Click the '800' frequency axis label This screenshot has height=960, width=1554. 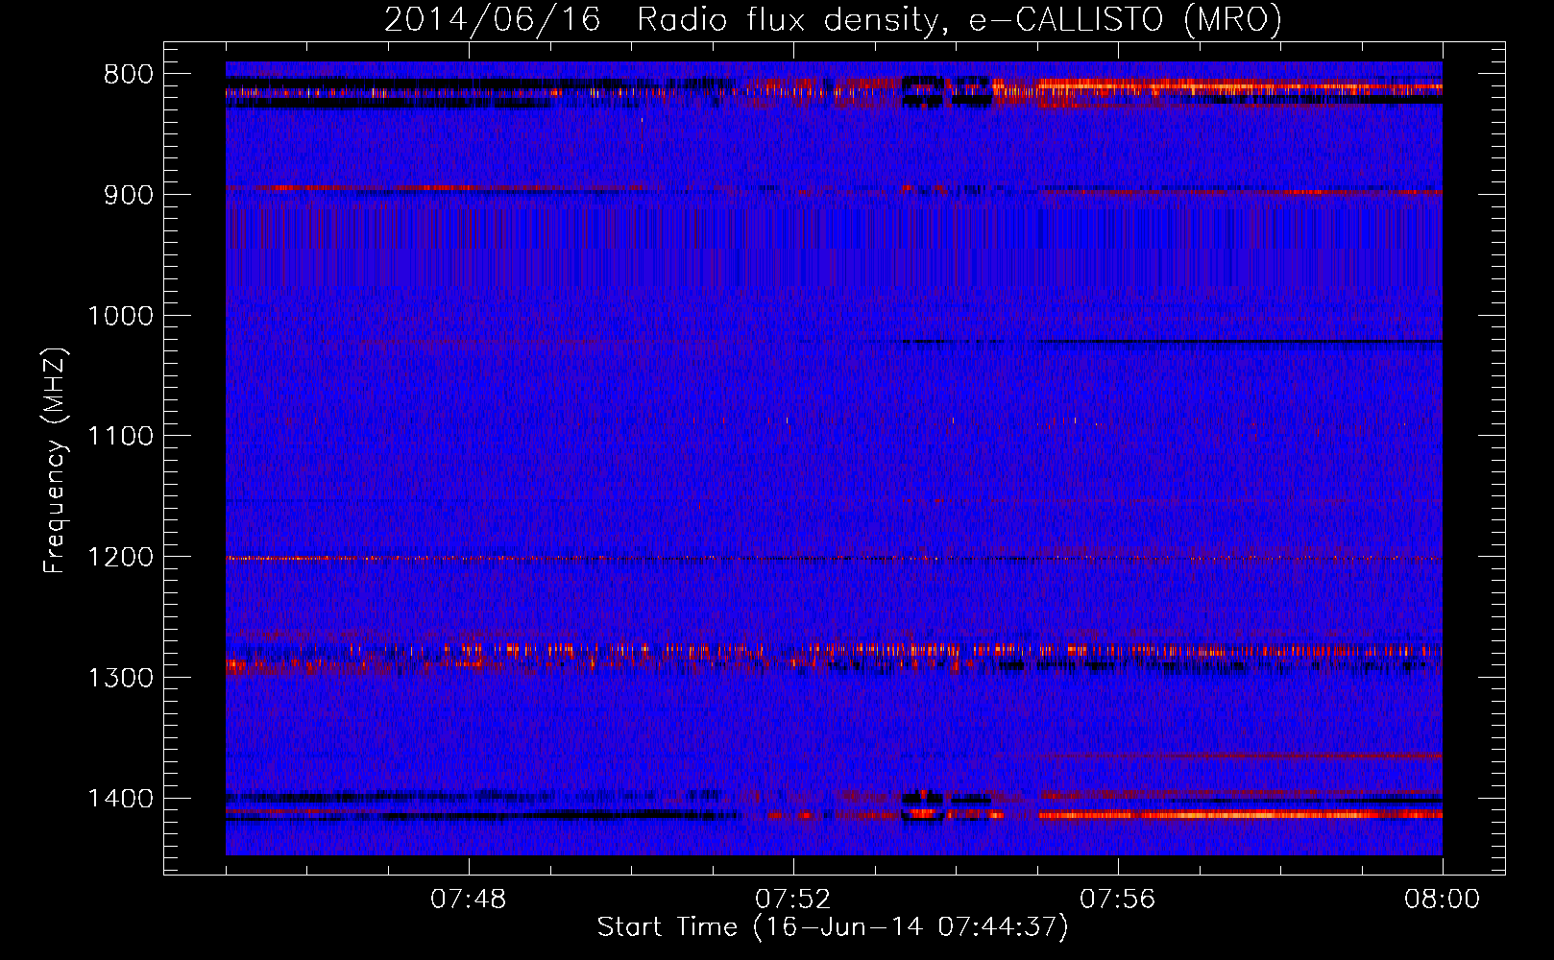click(129, 75)
